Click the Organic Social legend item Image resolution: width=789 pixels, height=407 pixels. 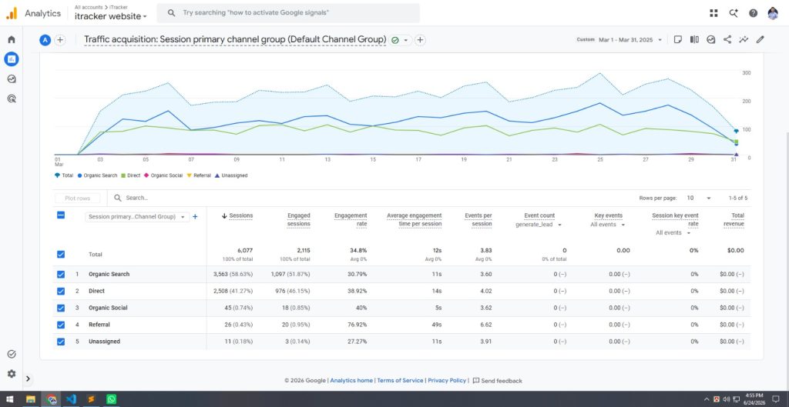point(163,176)
